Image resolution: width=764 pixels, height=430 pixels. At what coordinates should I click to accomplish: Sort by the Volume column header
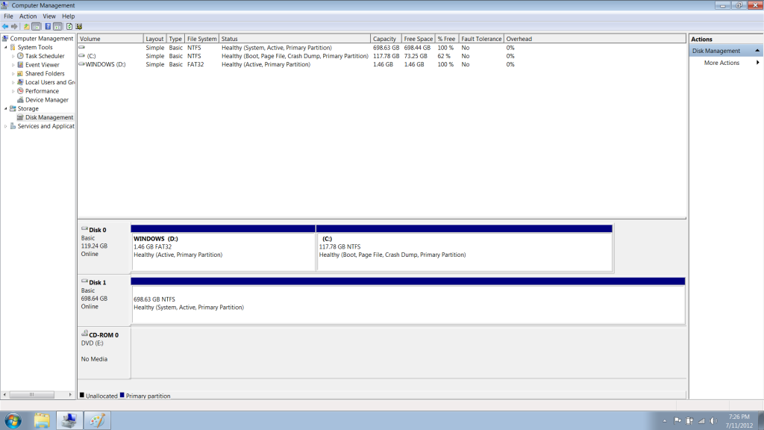tap(110, 39)
